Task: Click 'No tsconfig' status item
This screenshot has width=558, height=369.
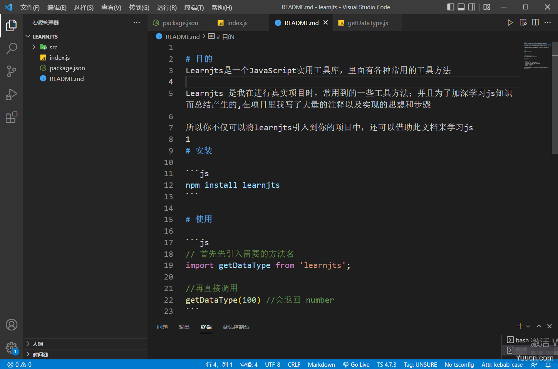Action: coord(459,364)
